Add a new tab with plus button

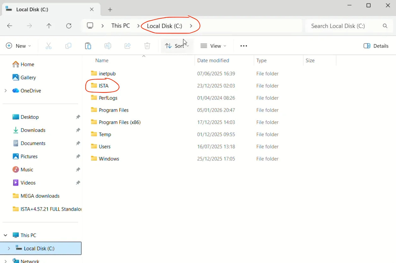(110, 9)
